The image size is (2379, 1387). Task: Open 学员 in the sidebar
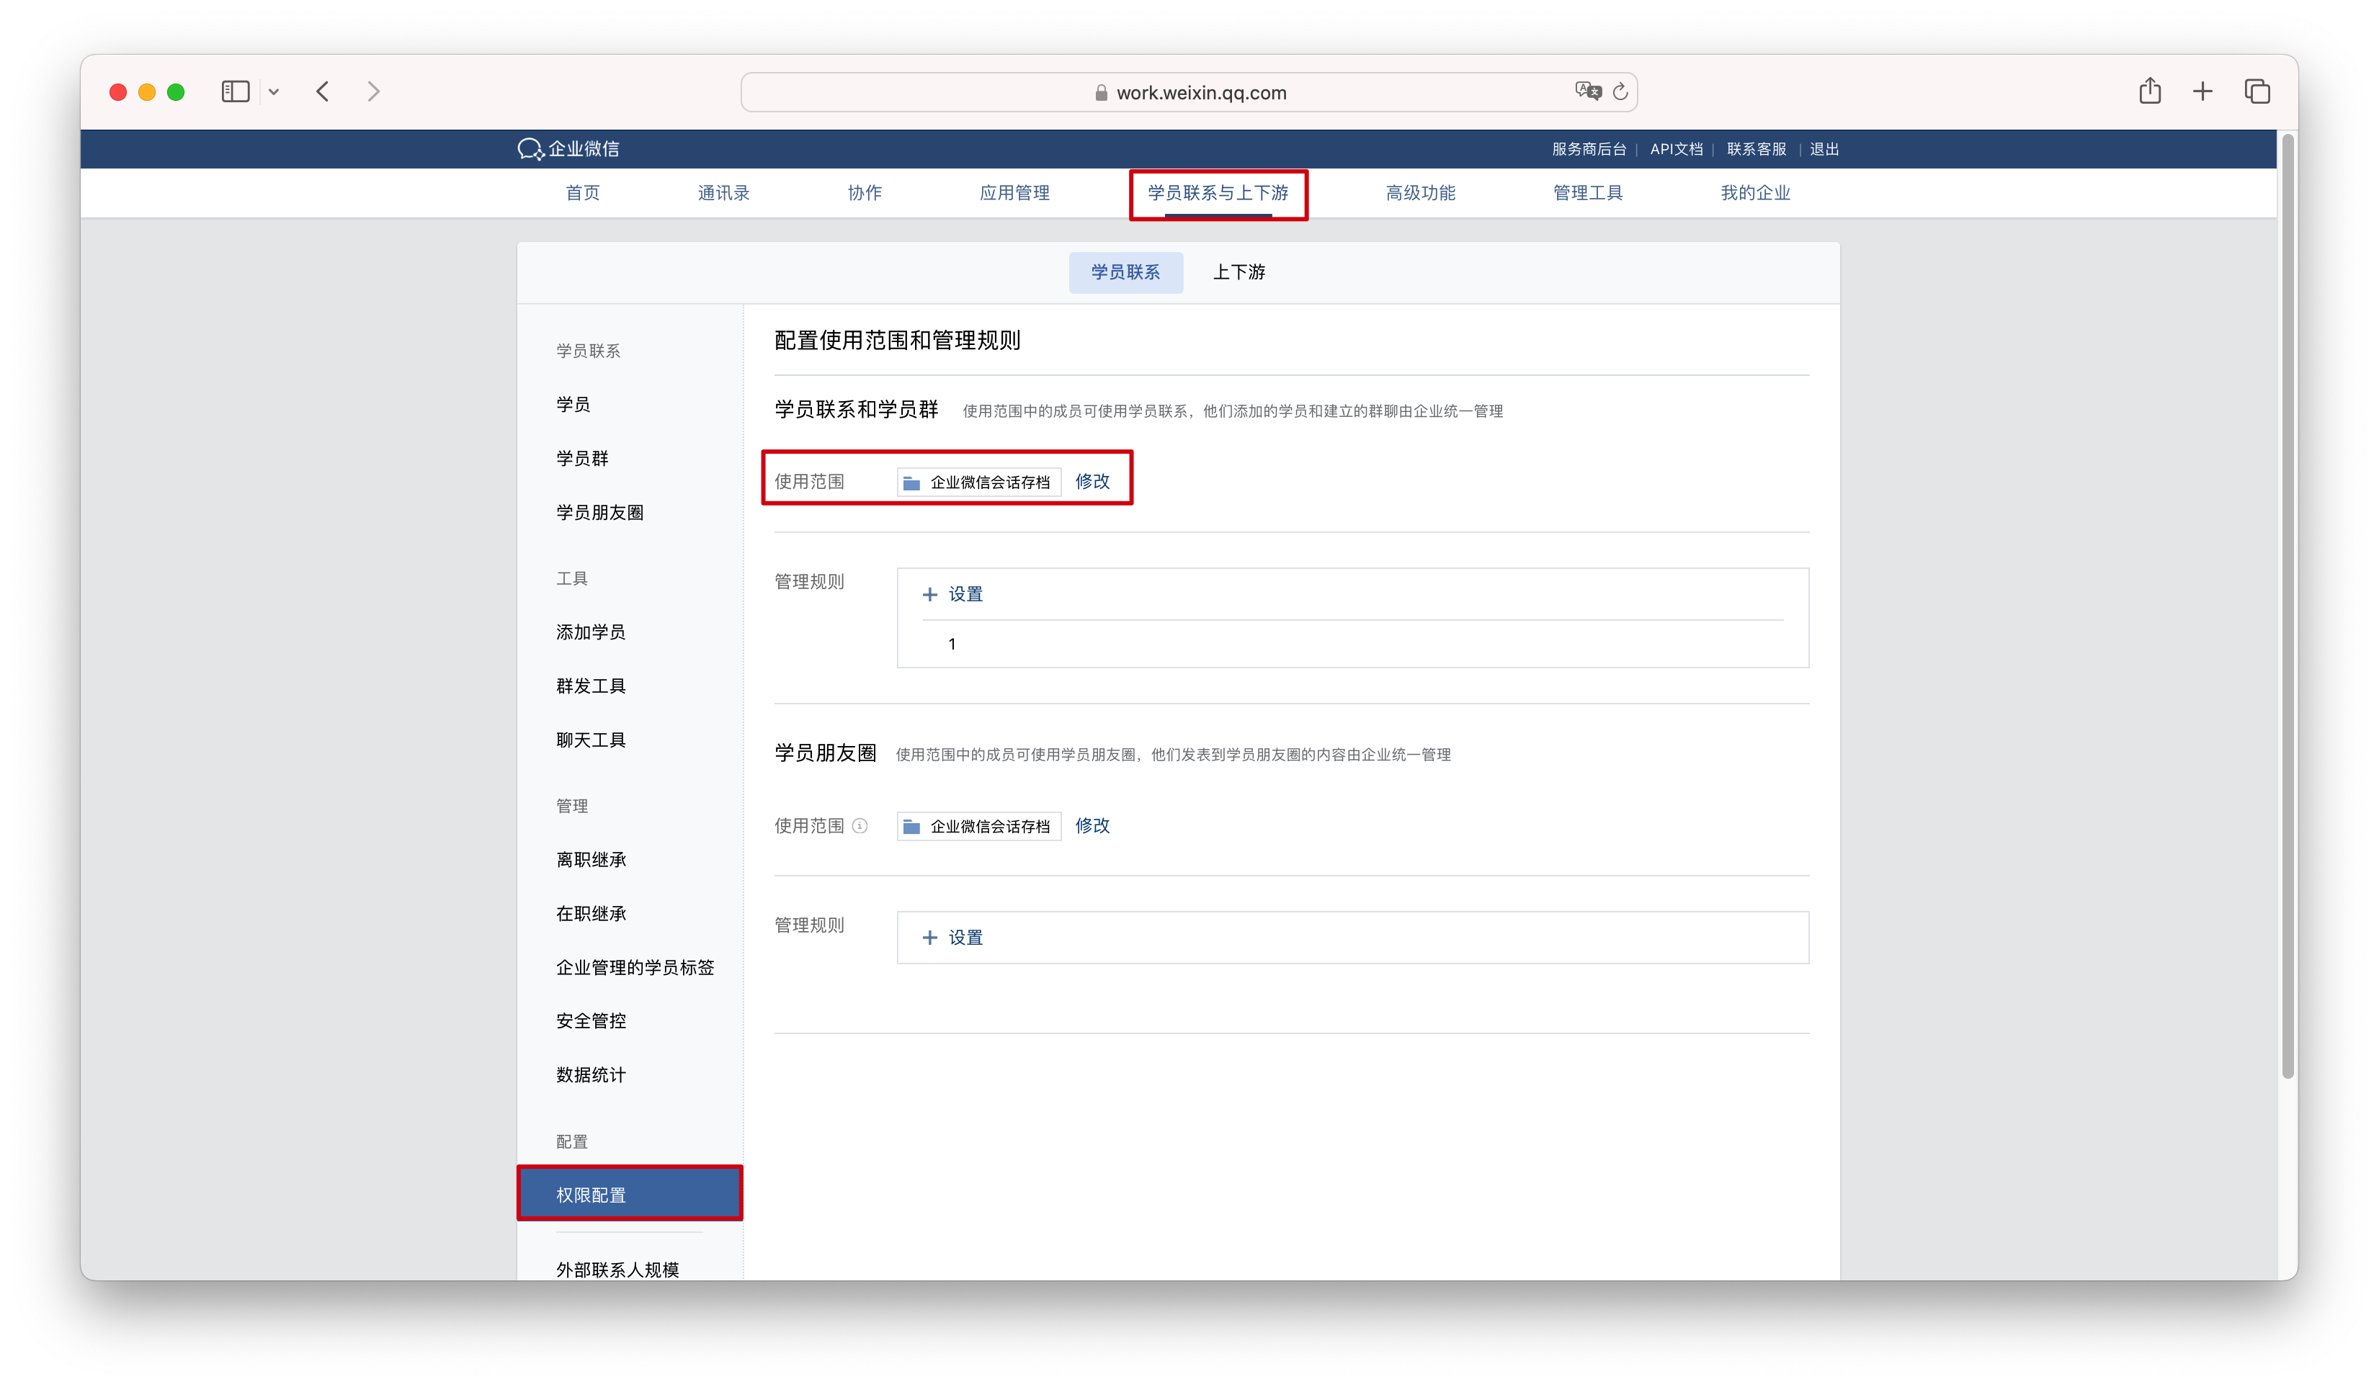(573, 405)
